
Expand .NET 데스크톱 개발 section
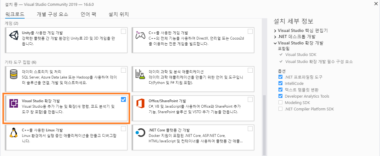pyautogui.click(x=275, y=37)
